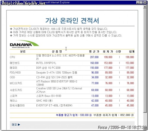Click the ODD category cell
The image size is (148, 131).
pyautogui.click(x=12, y=77)
